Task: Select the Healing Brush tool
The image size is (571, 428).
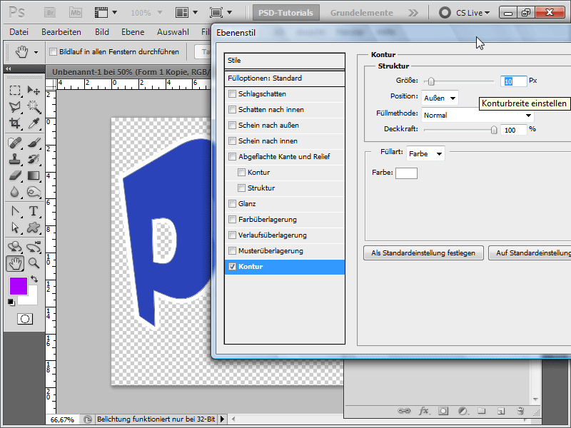Action: point(15,142)
